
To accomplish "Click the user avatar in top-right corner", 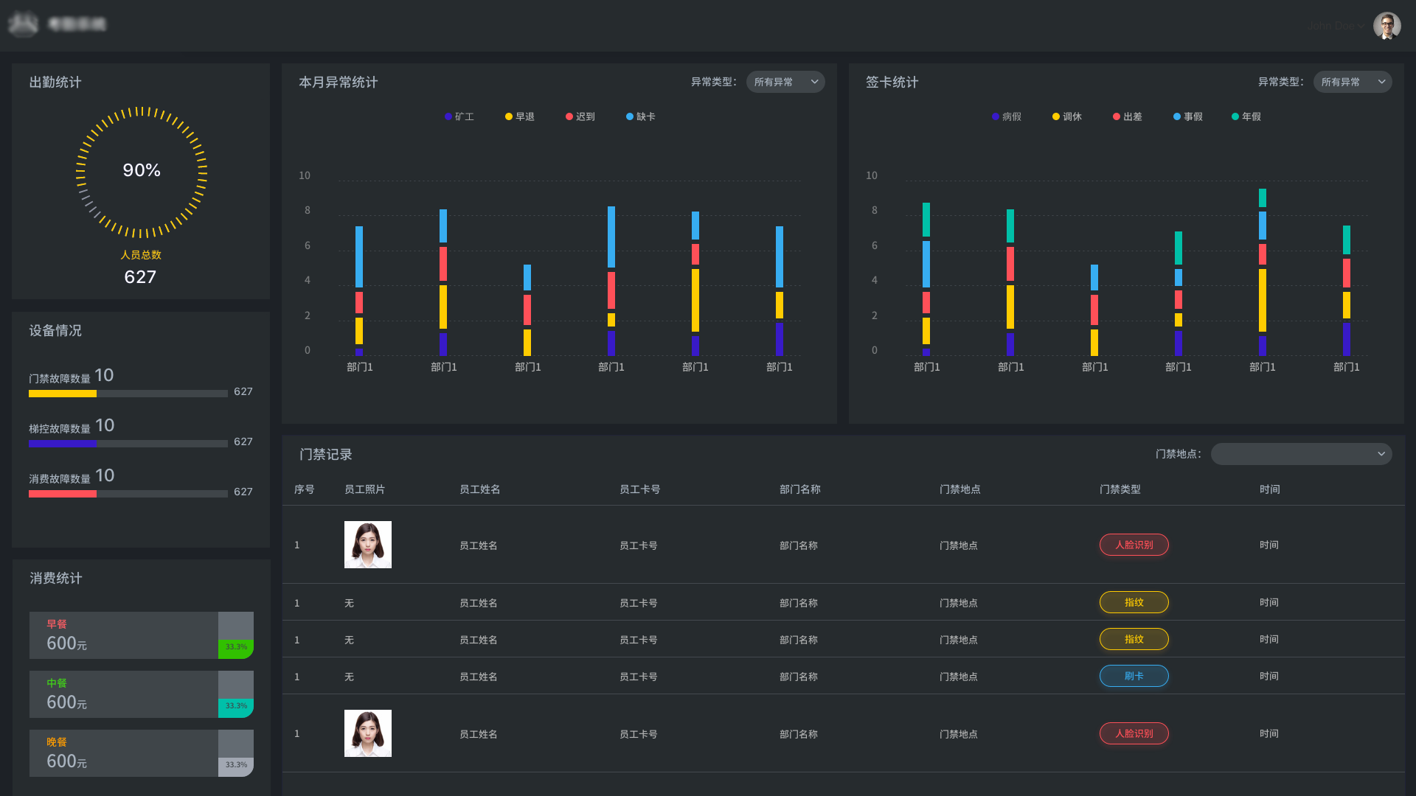I will [x=1386, y=26].
